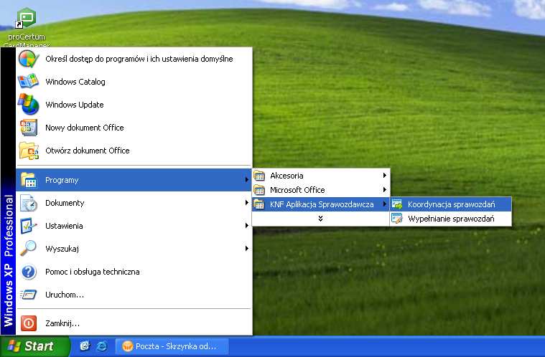Expand the Ustawienia submenu arrow
This screenshot has width=545, height=357.
[246, 226]
